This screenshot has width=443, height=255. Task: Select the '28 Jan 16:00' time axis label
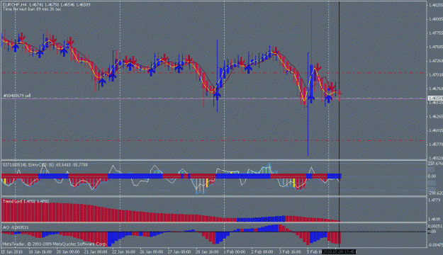[208, 251]
